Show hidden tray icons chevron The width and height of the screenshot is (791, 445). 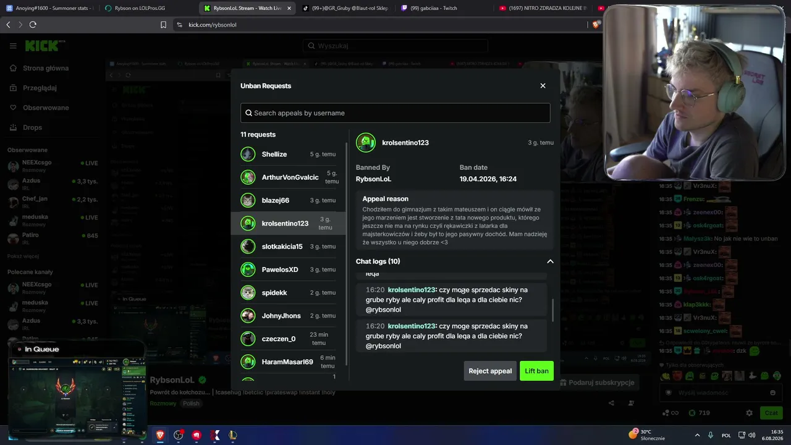point(697,435)
